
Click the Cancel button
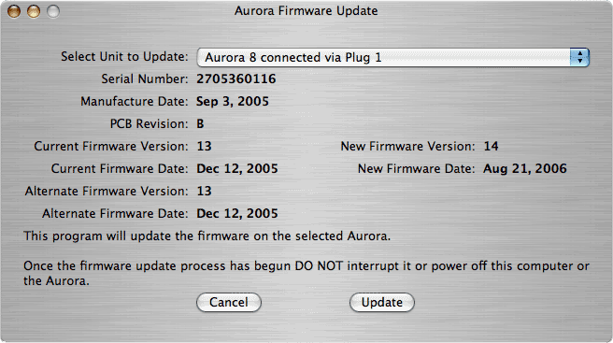(x=229, y=302)
